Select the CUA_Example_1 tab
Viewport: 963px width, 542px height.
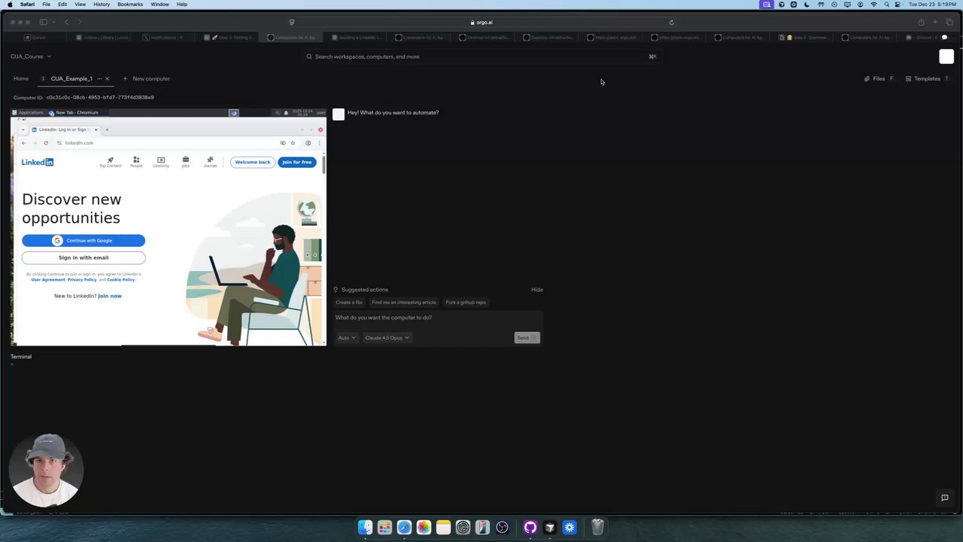[71, 79]
